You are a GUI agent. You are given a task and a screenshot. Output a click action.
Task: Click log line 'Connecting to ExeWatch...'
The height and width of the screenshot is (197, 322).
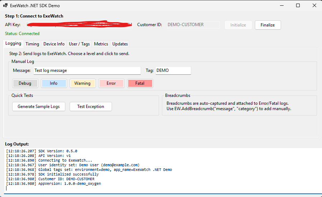49,161
